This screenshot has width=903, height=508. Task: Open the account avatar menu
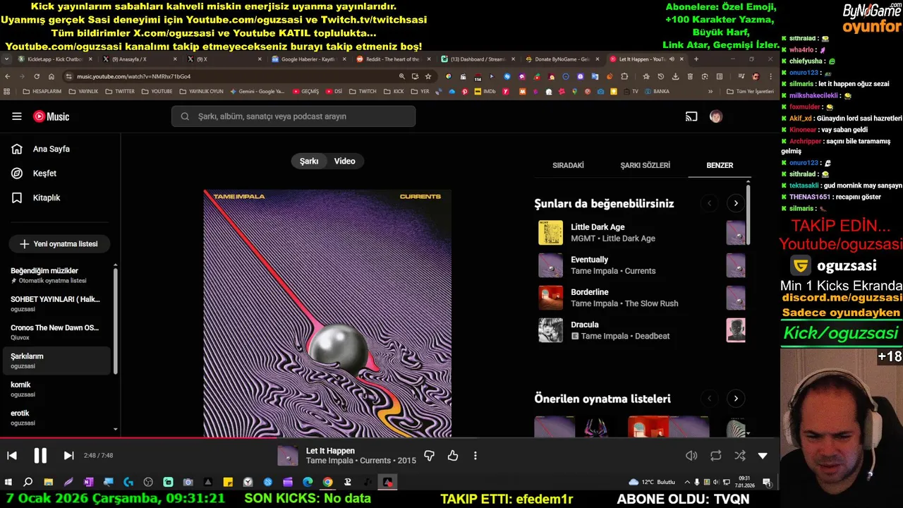pos(716,116)
